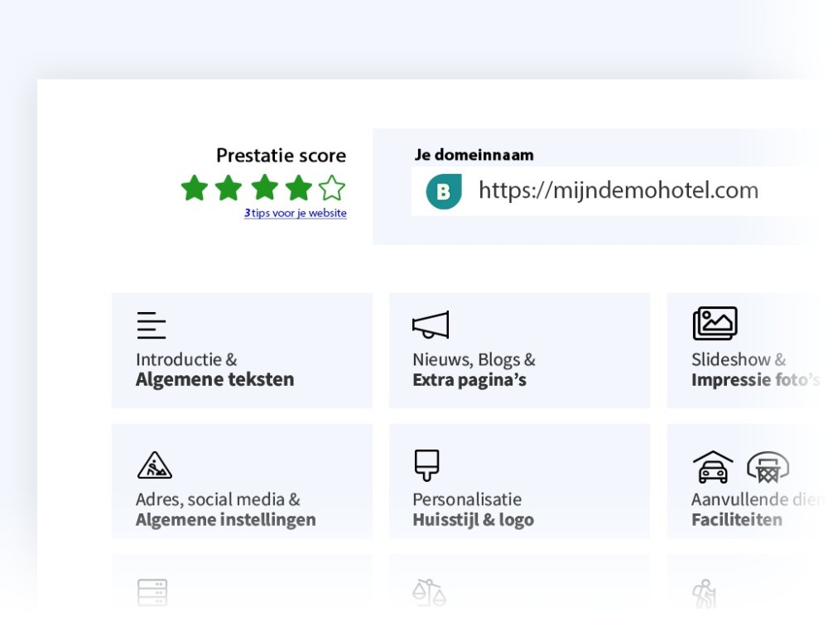Select the text lines icon above Introductie
This screenshot has height=621, width=828.
[x=151, y=325]
